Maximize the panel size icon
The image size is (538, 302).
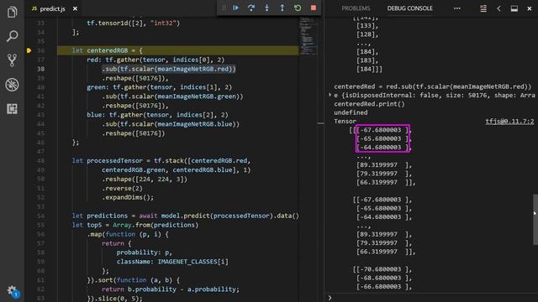tap(514, 8)
